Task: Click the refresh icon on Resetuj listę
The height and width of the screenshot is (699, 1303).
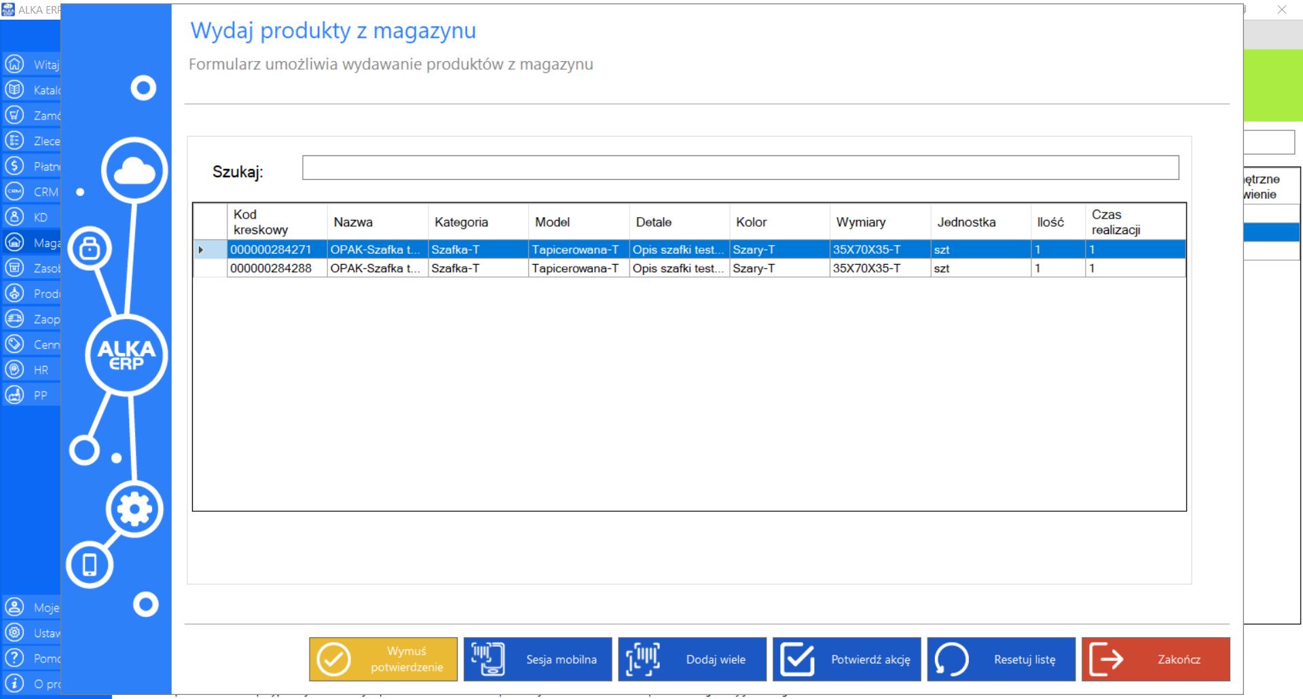Action: pyautogui.click(x=951, y=659)
